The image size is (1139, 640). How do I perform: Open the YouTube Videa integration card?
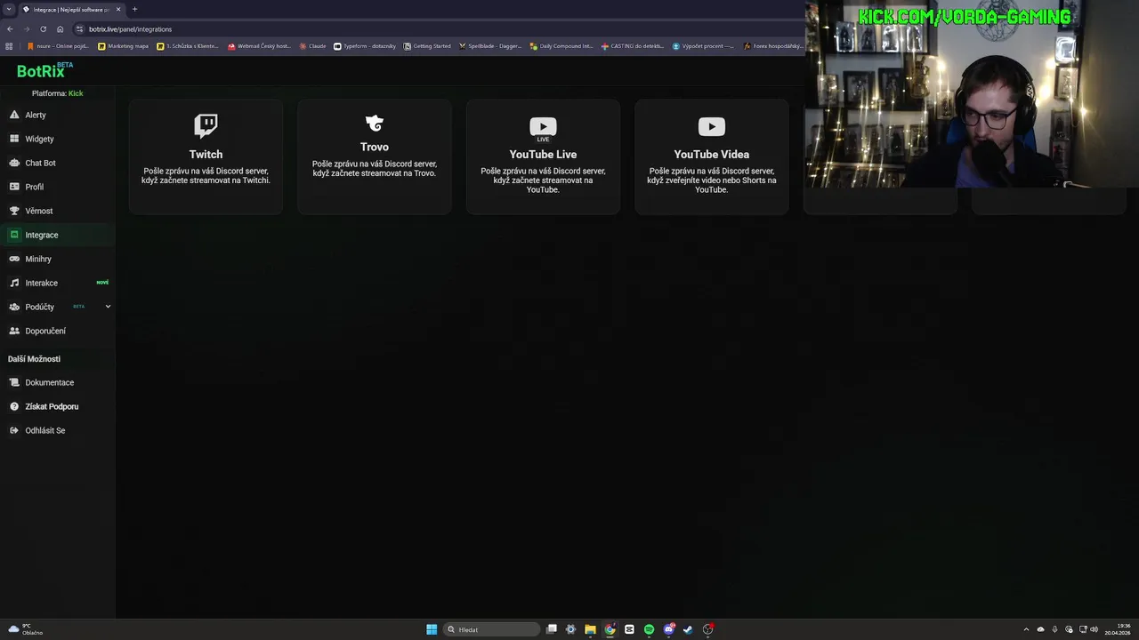click(712, 156)
